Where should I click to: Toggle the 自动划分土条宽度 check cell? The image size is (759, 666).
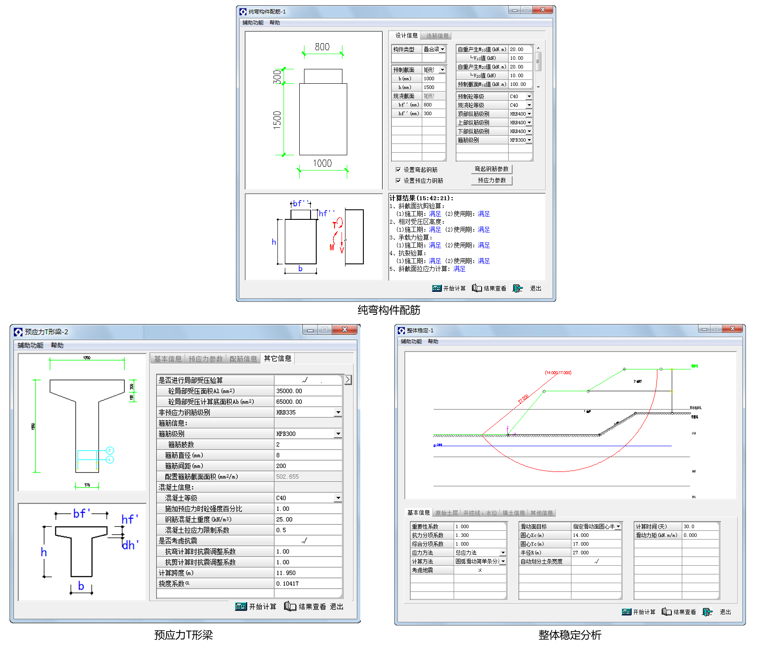pyautogui.click(x=596, y=561)
